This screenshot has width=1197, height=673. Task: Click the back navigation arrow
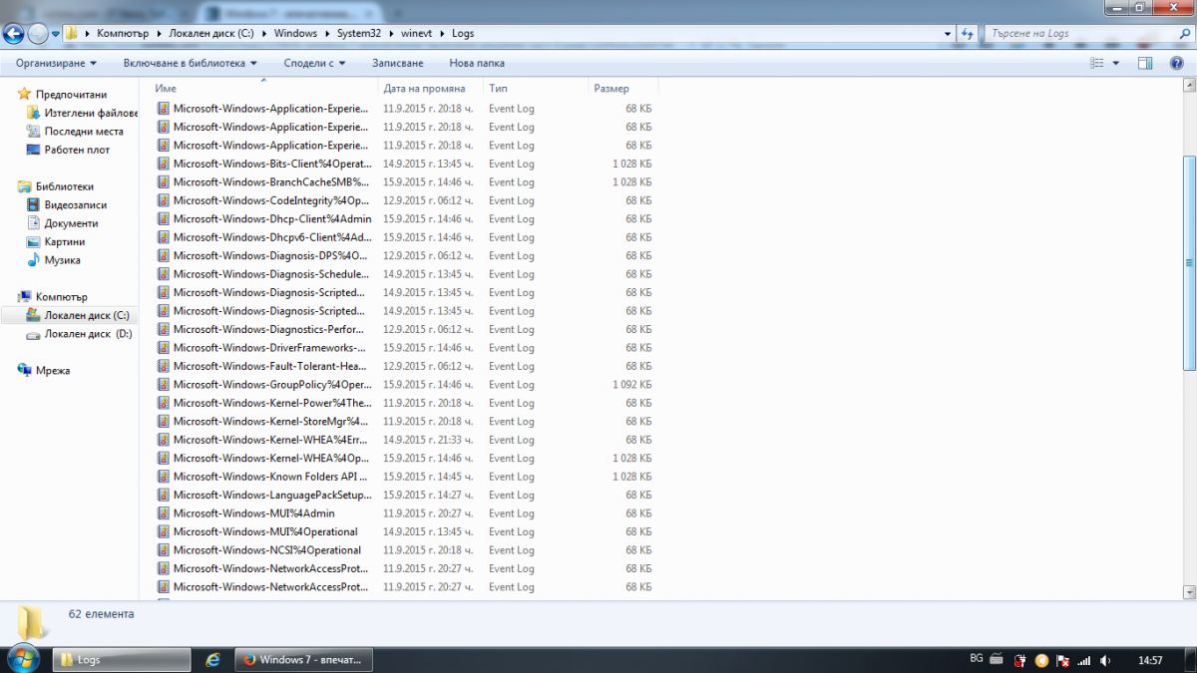pyautogui.click(x=13, y=34)
